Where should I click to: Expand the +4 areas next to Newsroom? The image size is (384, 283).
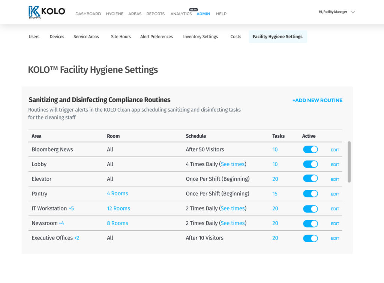point(61,223)
